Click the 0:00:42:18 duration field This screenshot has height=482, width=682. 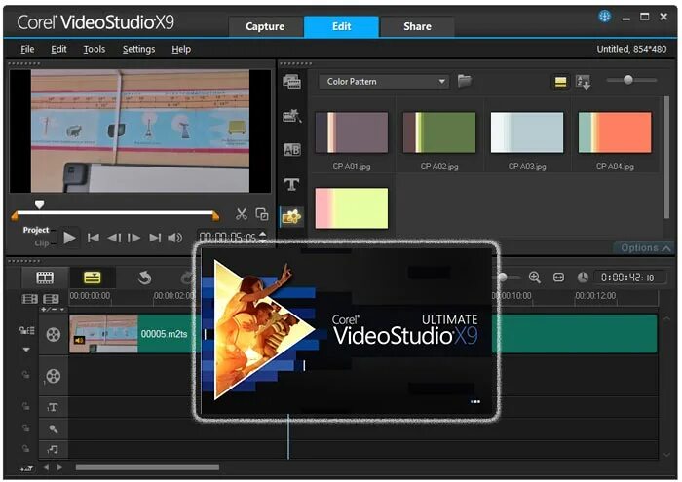coord(629,278)
